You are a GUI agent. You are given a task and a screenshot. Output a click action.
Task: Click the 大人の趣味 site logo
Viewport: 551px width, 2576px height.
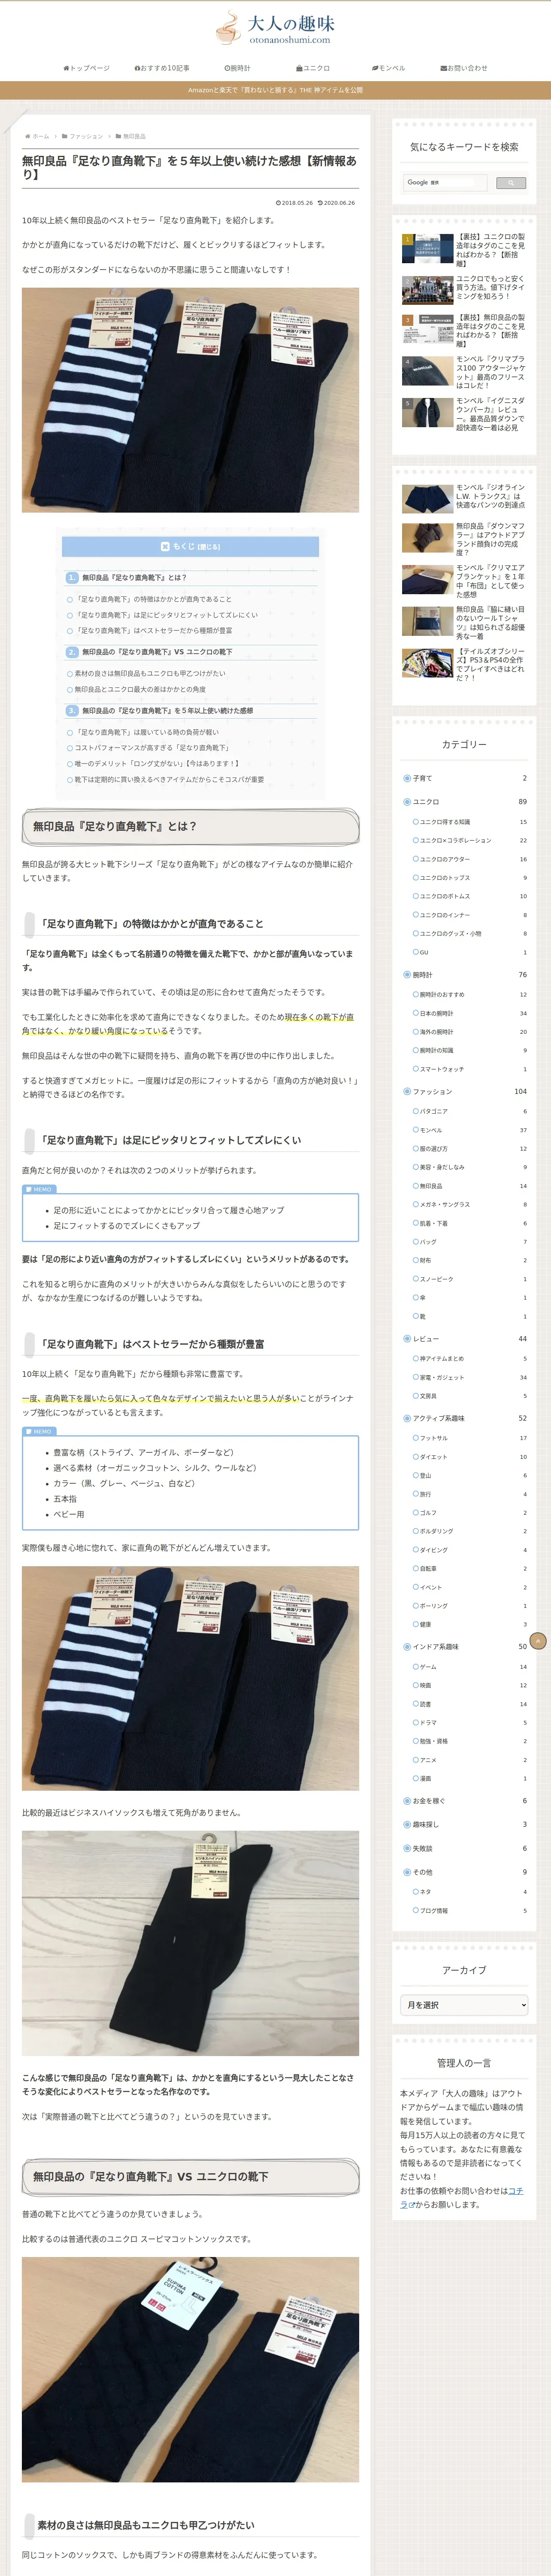pos(275,28)
